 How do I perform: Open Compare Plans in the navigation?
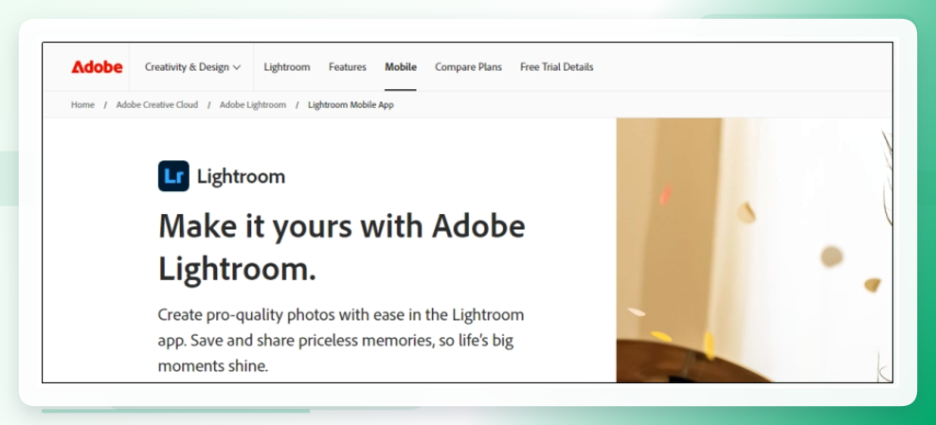coord(469,67)
